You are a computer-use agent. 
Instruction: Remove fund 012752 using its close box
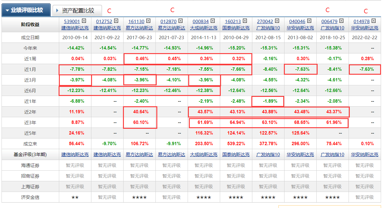point(116,21)
